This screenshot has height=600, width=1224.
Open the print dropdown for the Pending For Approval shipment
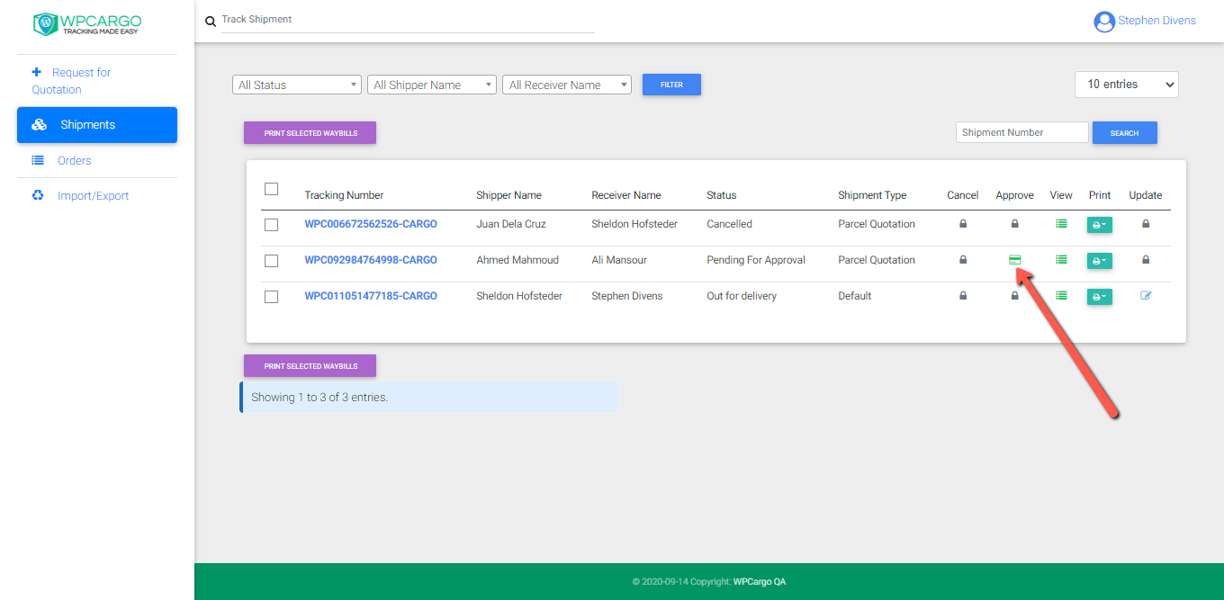1100,261
